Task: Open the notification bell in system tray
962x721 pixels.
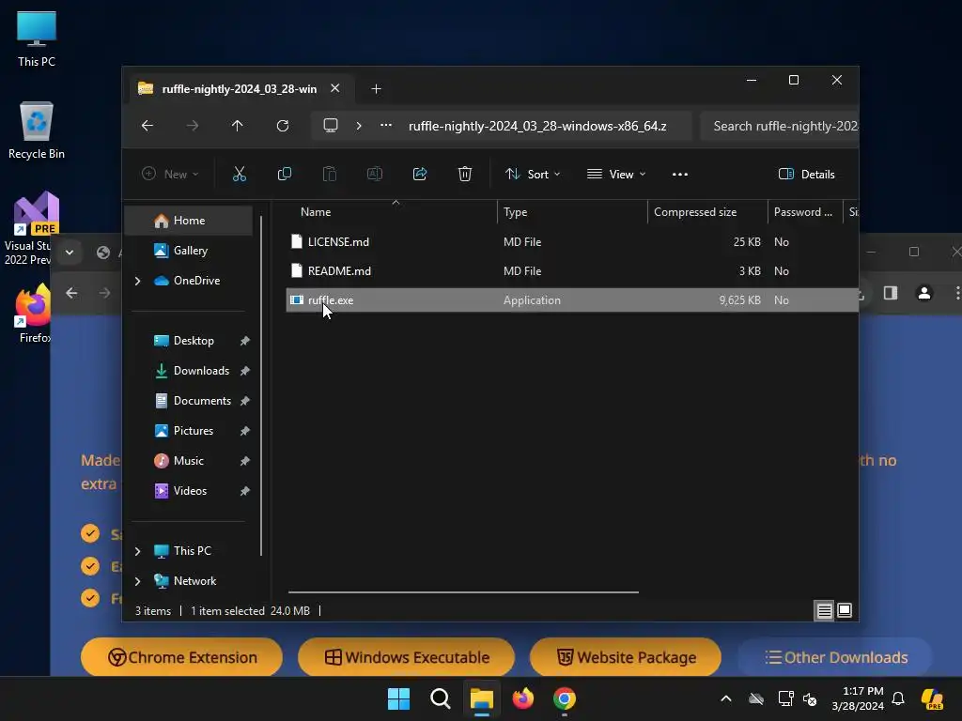Action: pos(898,698)
